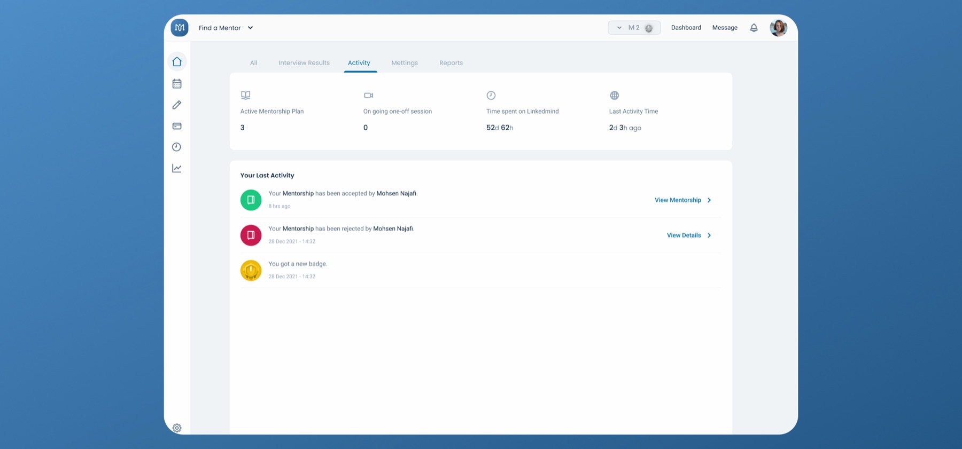Click the globe icon above Last Activity Time
Image resolution: width=962 pixels, height=449 pixels.
click(x=615, y=96)
